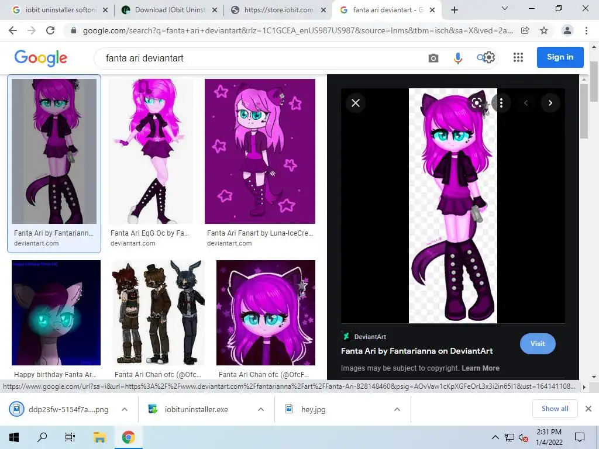Select 'Happy birthday Fanta Ar...' thumbnail

56,313
